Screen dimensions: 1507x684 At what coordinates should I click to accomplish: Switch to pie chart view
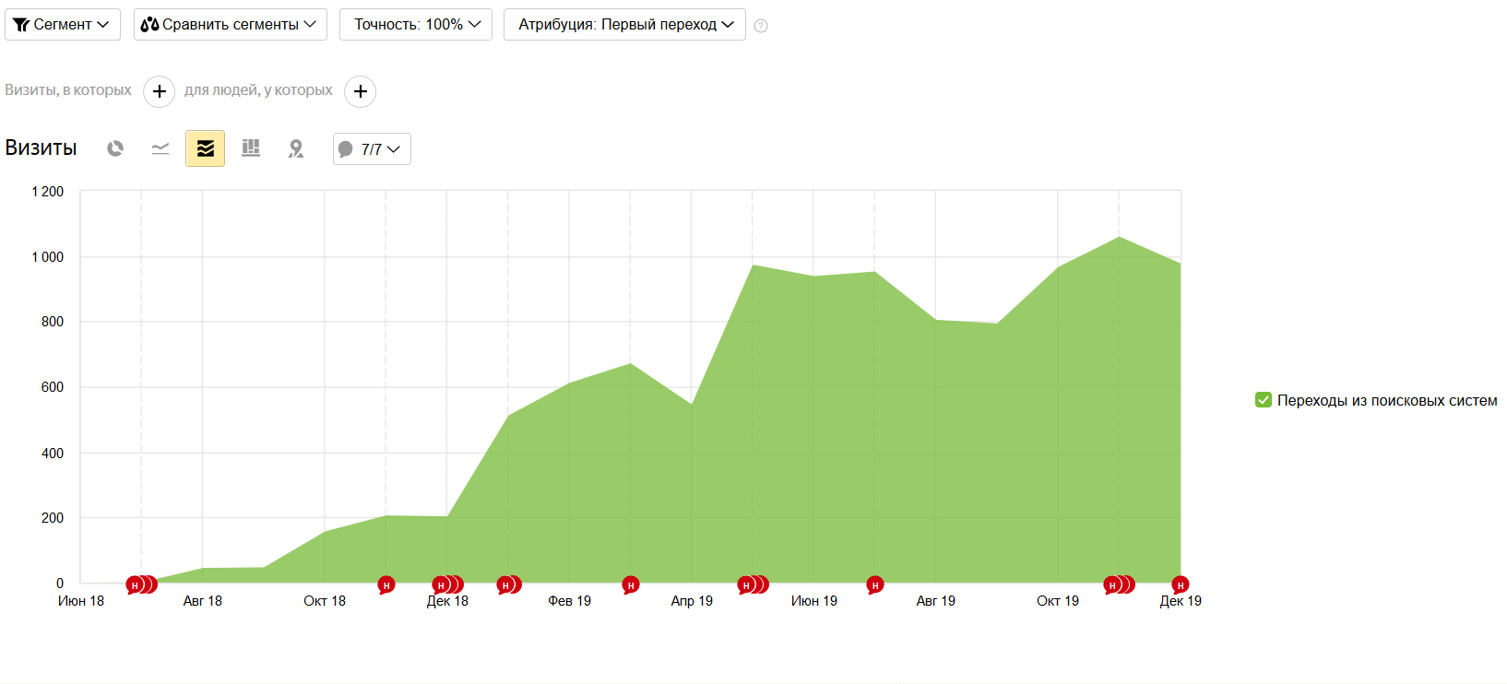(115, 148)
